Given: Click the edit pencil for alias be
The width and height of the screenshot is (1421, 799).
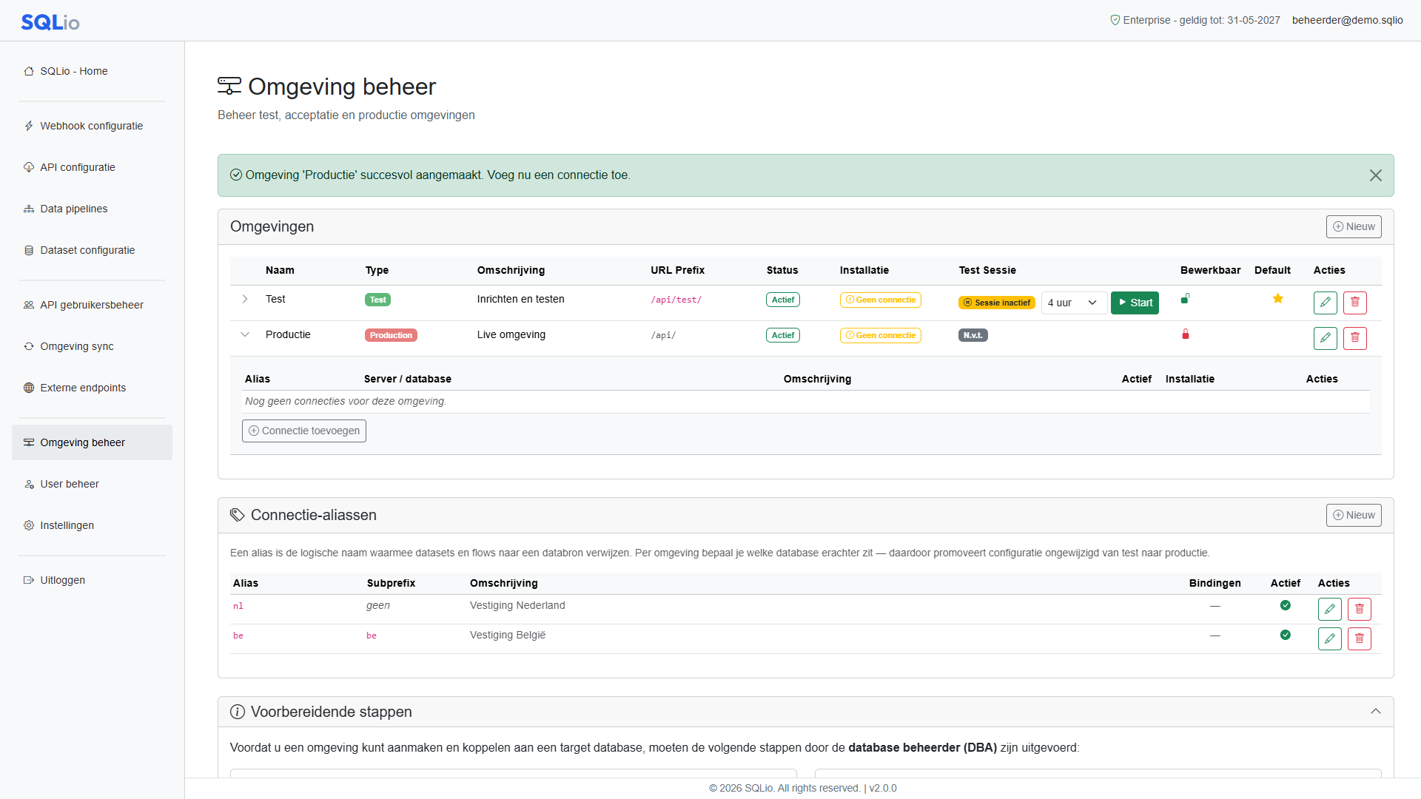Looking at the screenshot, I should pyautogui.click(x=1329, y=639).
